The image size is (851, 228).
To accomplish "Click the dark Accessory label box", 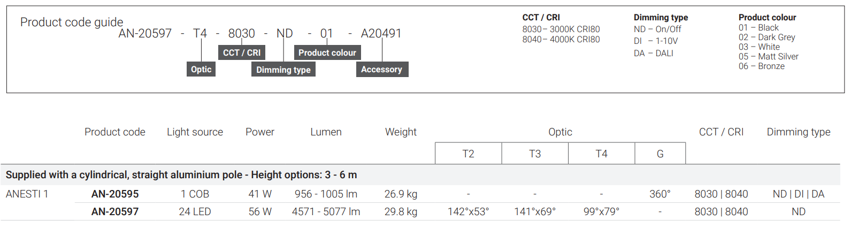I will [382, 70].
